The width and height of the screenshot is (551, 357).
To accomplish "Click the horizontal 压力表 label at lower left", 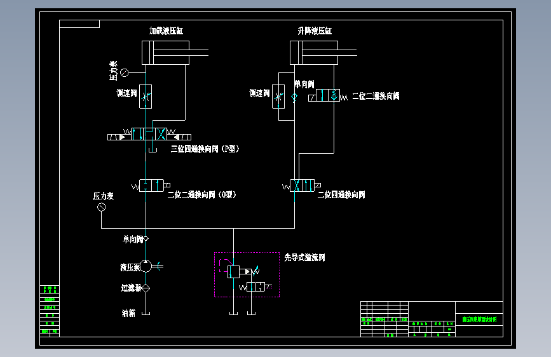I will tap(104, 196).
